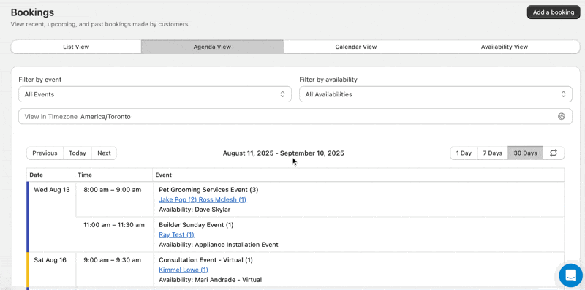585x290 pixels.
Task: Open the Filter by availability dropdown
Action: pos(435,94)
